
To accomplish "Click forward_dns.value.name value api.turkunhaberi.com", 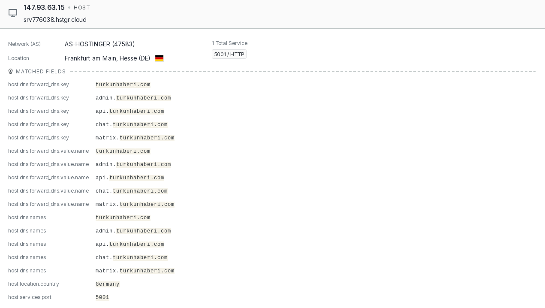I will [129, 178].
